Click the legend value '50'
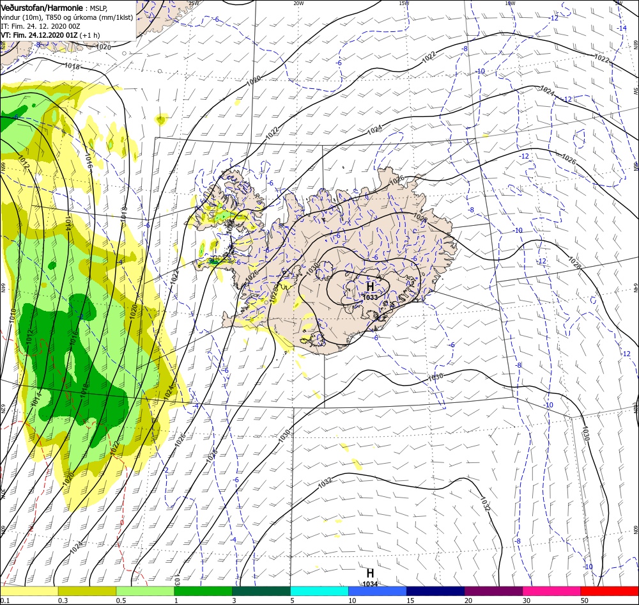Screen dimensions: 639x605 click(584, 601)
